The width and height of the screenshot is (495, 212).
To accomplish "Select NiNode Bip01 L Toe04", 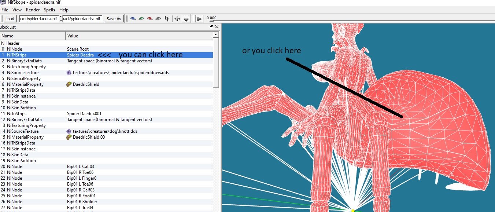I will click(x=106, y=207).
